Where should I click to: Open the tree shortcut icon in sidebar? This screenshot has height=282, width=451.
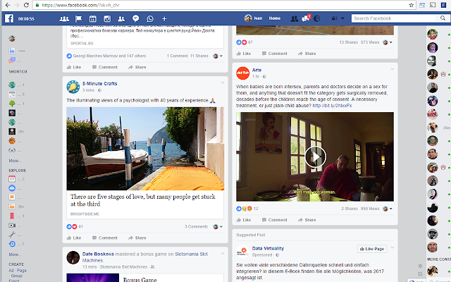(x=12, y=104)
